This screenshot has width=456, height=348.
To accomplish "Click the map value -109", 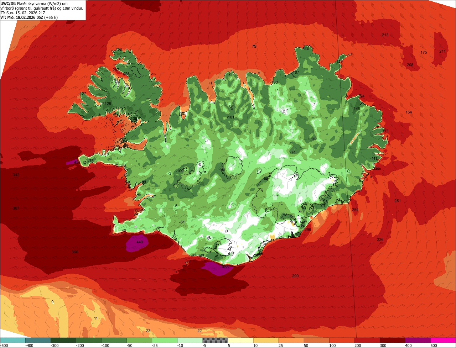I will tap(180, 171).
